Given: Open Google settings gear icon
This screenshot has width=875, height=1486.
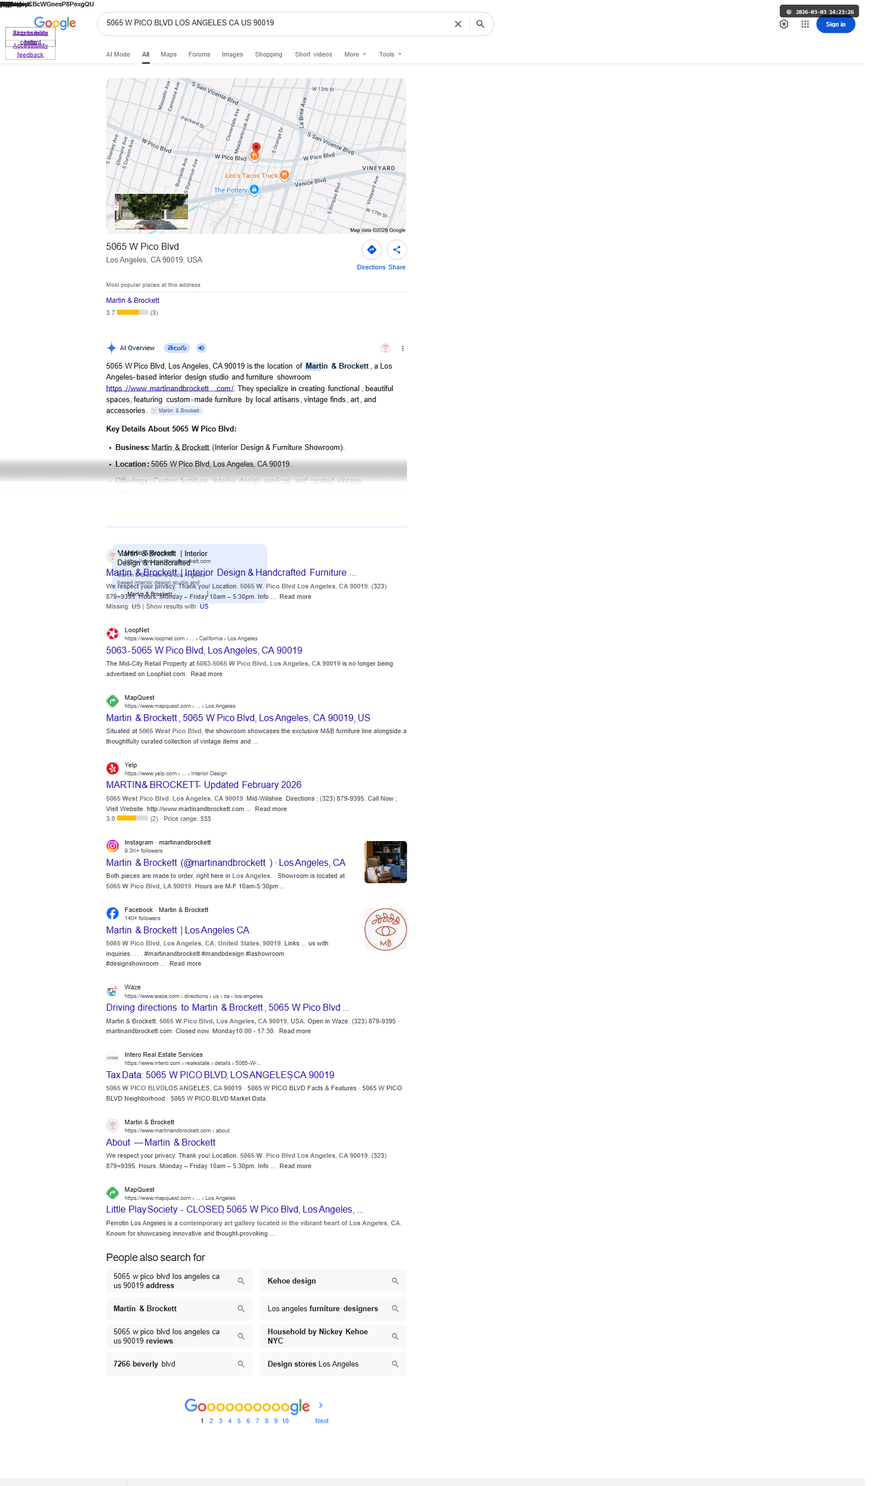Looking at the screenshot, I should click(793, 24).
